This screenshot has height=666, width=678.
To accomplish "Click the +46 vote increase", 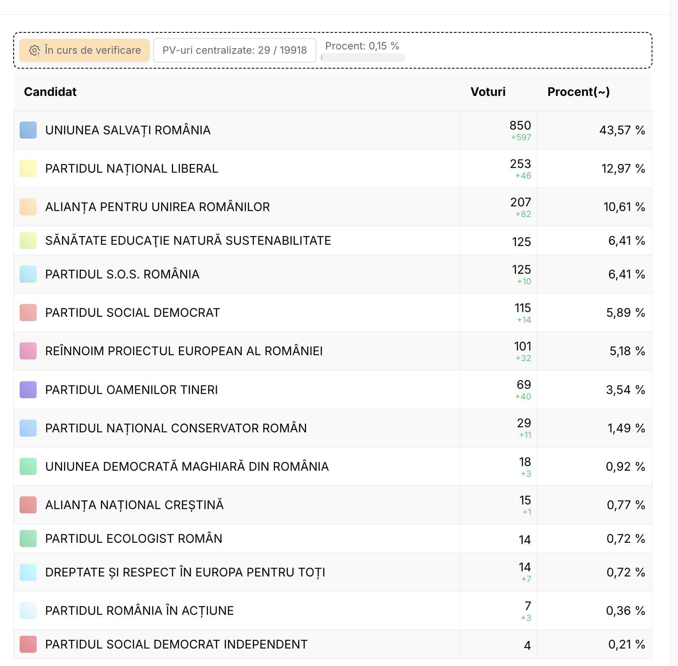I will (523, 176).
